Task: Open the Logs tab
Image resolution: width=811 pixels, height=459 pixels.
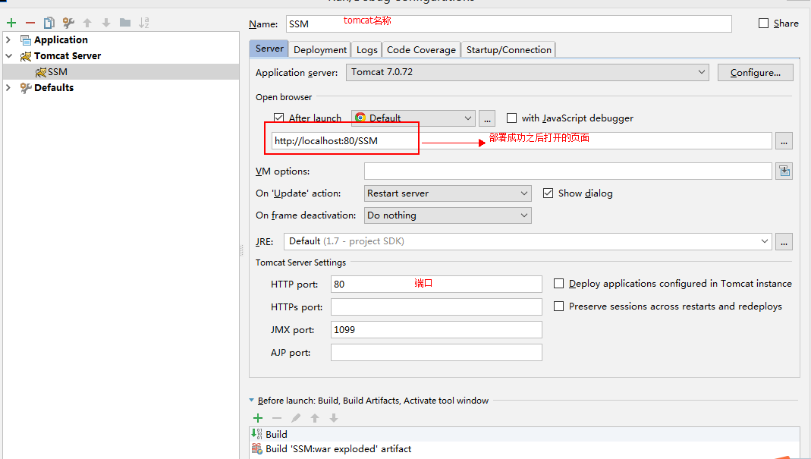Action: pos(366,49)
